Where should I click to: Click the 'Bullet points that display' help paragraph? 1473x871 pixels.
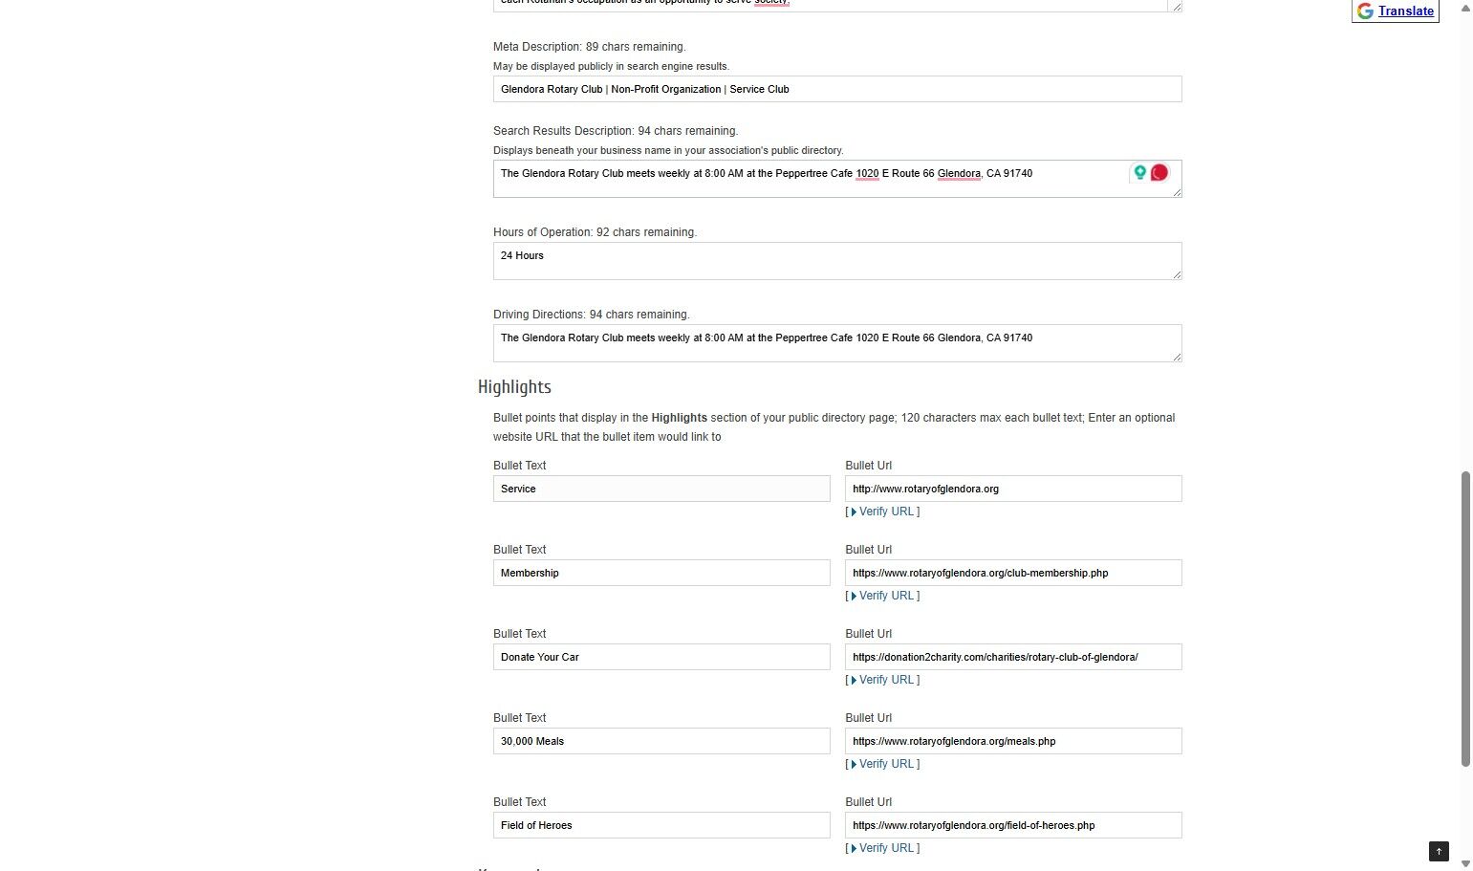(x=834, y=427)
